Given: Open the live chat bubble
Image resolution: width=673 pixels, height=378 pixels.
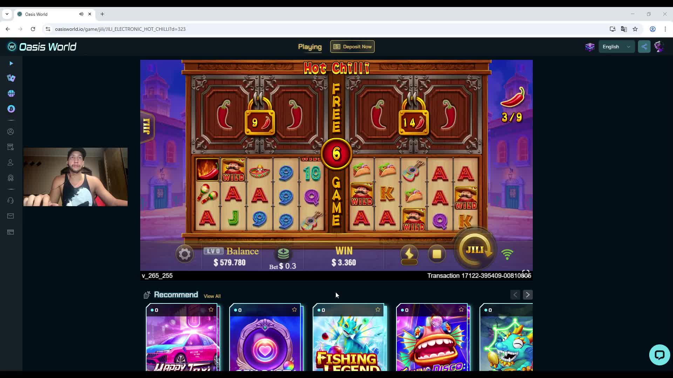Looking at the screenshot, I should pyautogui.click(x=659, y=355).
